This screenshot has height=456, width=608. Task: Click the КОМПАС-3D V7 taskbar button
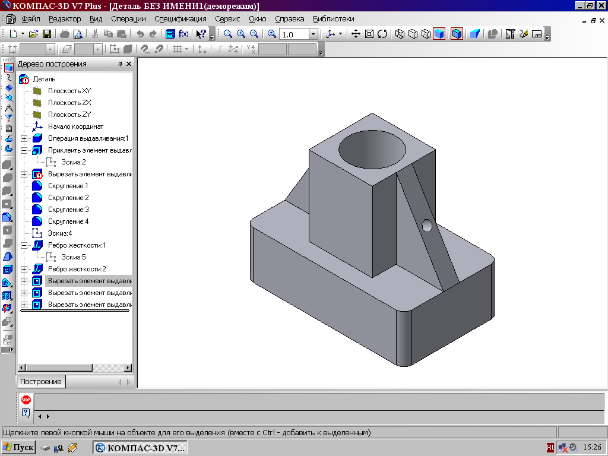coord(141,447)
